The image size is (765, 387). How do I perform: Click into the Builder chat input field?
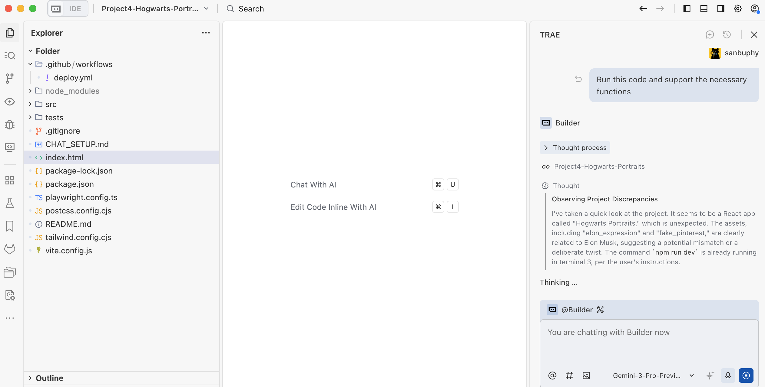click(649, 342)
